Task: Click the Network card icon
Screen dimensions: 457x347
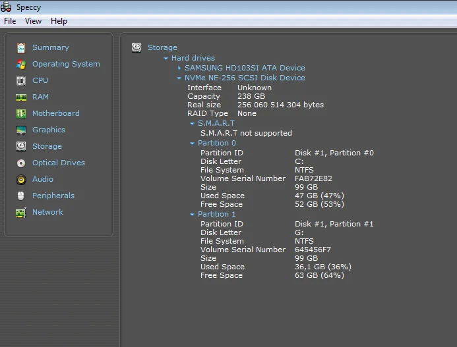Action: 21,213
